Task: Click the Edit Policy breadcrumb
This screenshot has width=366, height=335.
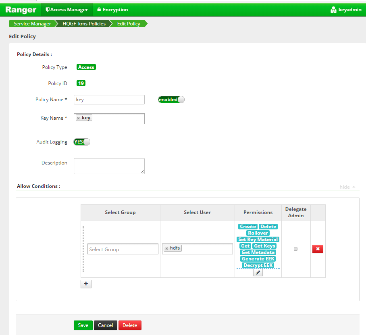Action: (x=129, y=23)
